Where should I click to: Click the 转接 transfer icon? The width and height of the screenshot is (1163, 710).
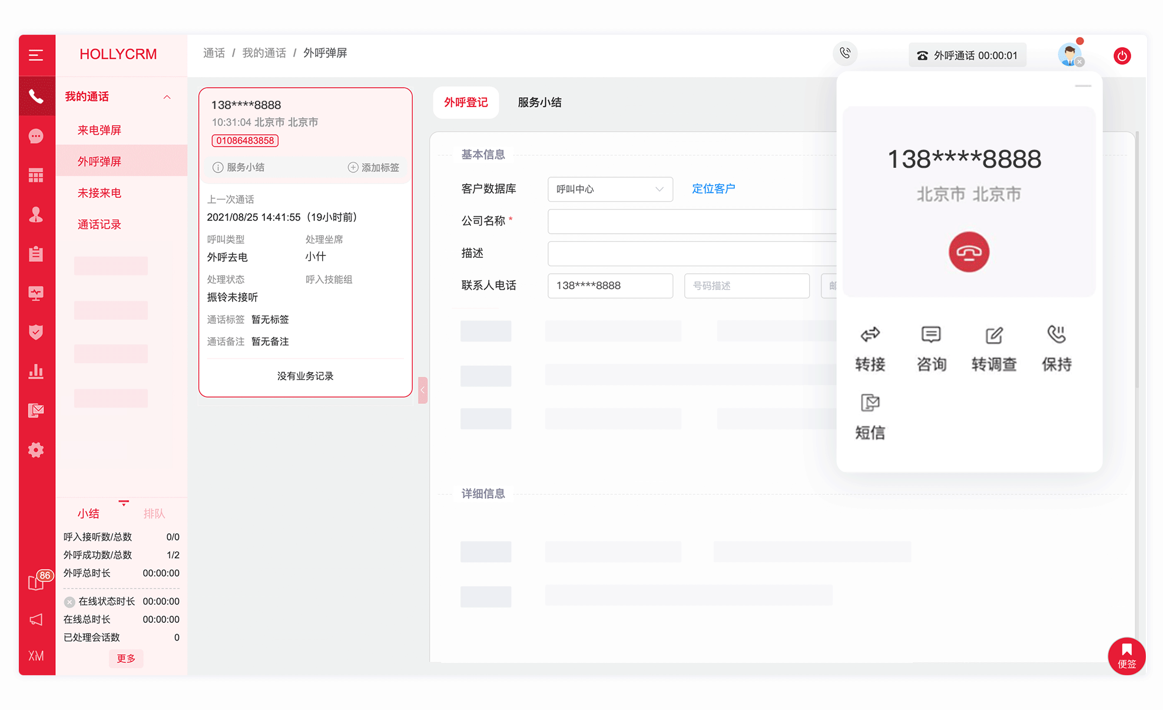870,334
